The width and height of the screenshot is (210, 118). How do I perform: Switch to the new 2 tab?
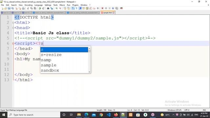(5, 13)
